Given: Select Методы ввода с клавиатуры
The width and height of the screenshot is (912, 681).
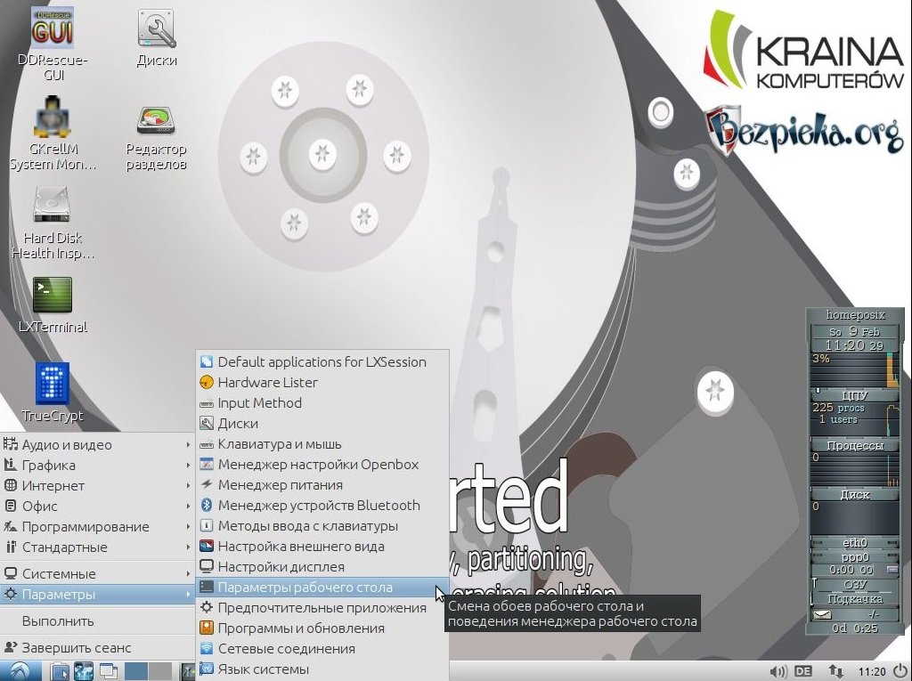Looking at the screenshot, I should coord(322,526).
